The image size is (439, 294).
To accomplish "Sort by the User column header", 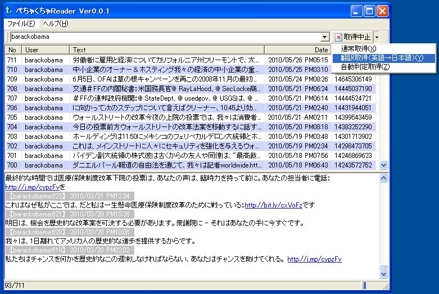I will point(46,50).
